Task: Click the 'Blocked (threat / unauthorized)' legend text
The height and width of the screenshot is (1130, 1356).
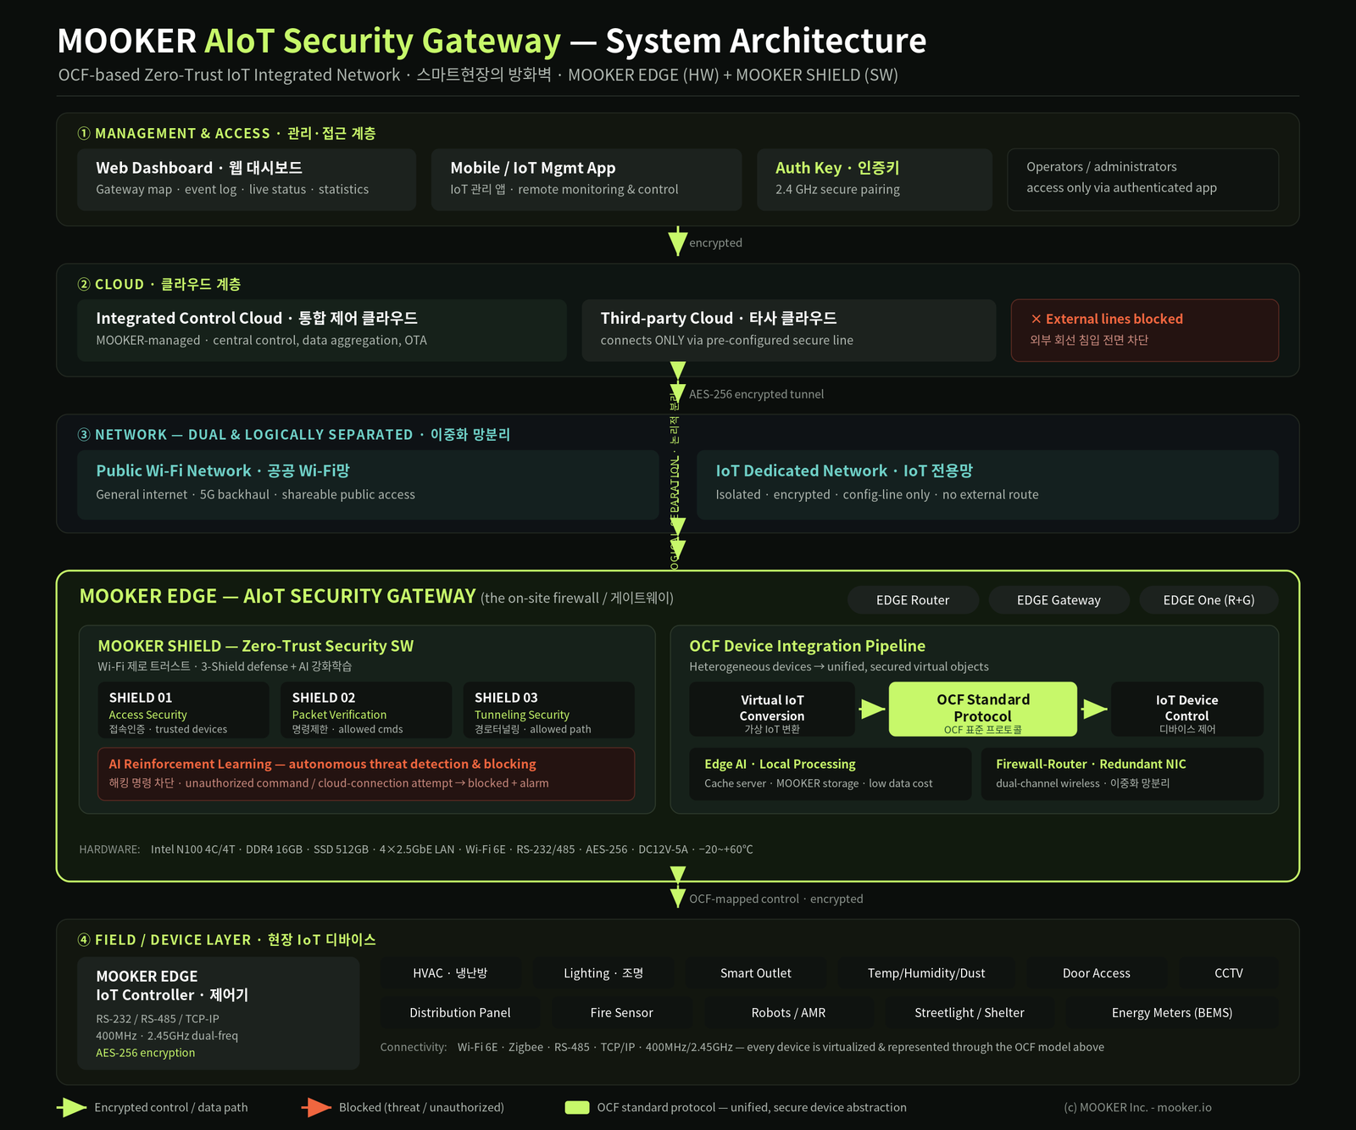Action: point(421,1107)
